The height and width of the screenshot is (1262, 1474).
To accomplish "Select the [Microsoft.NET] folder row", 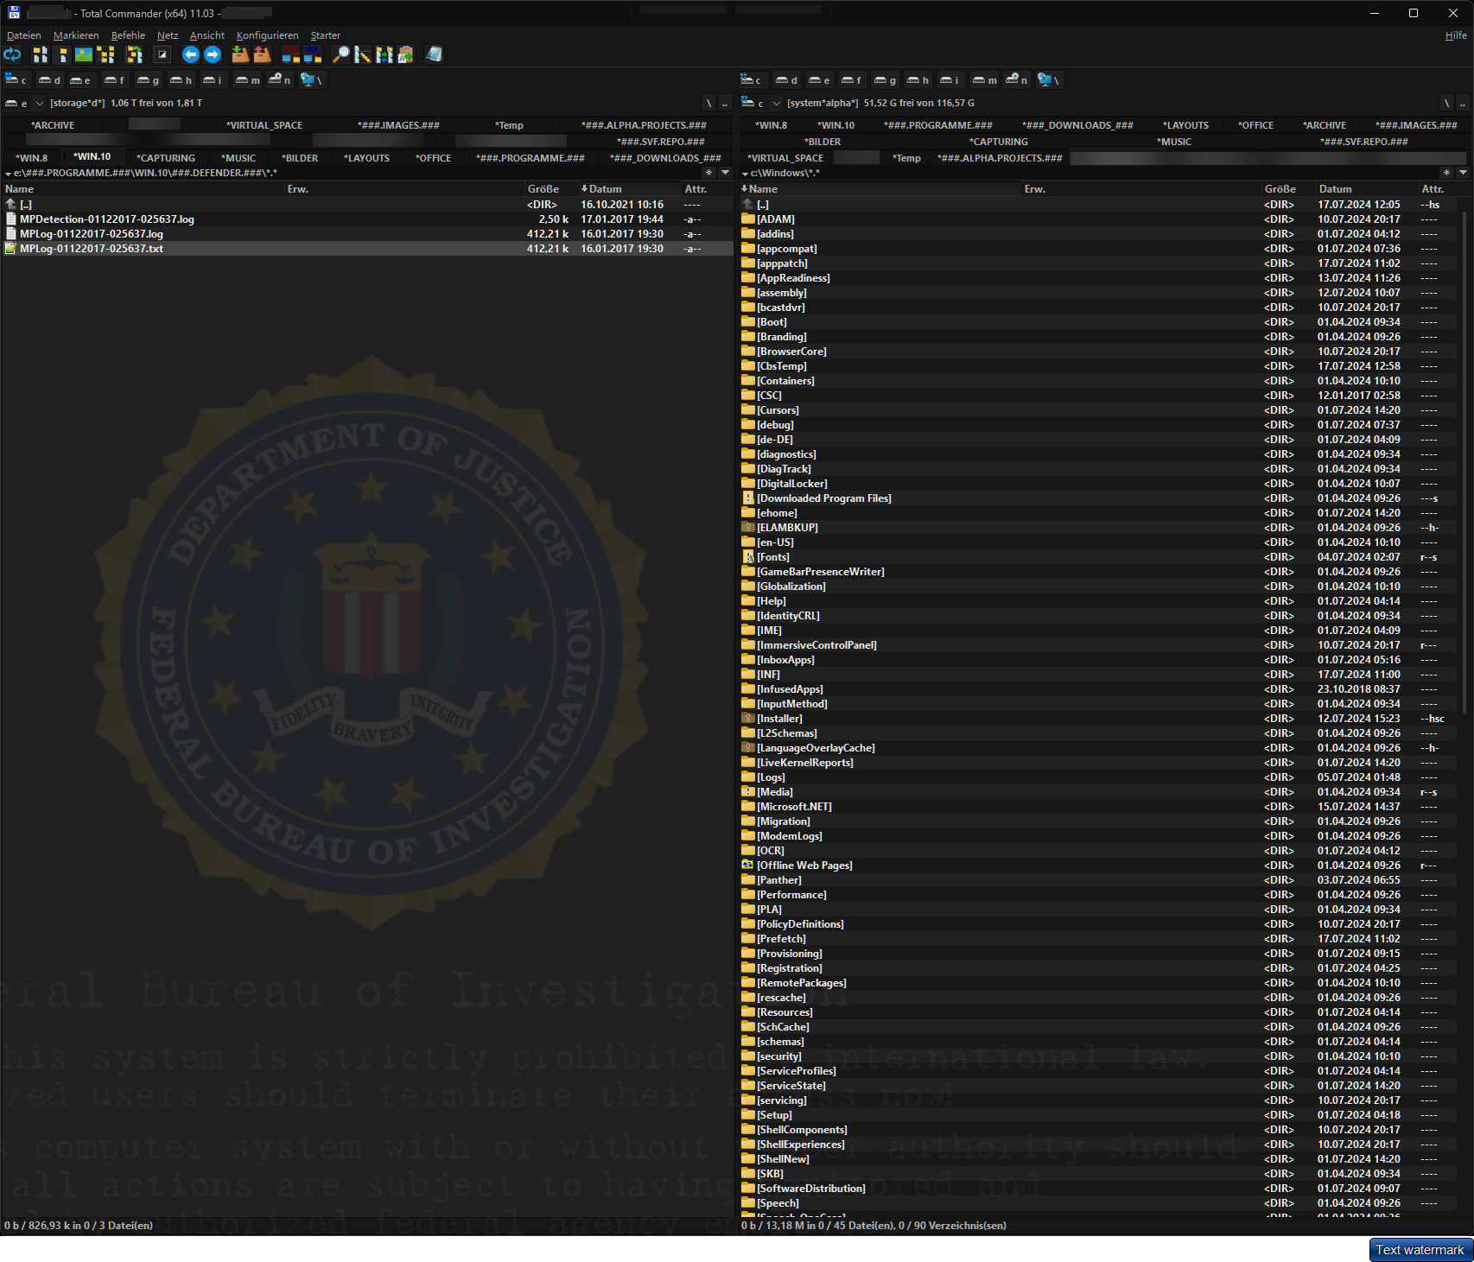I will [x=1098, y=807].
